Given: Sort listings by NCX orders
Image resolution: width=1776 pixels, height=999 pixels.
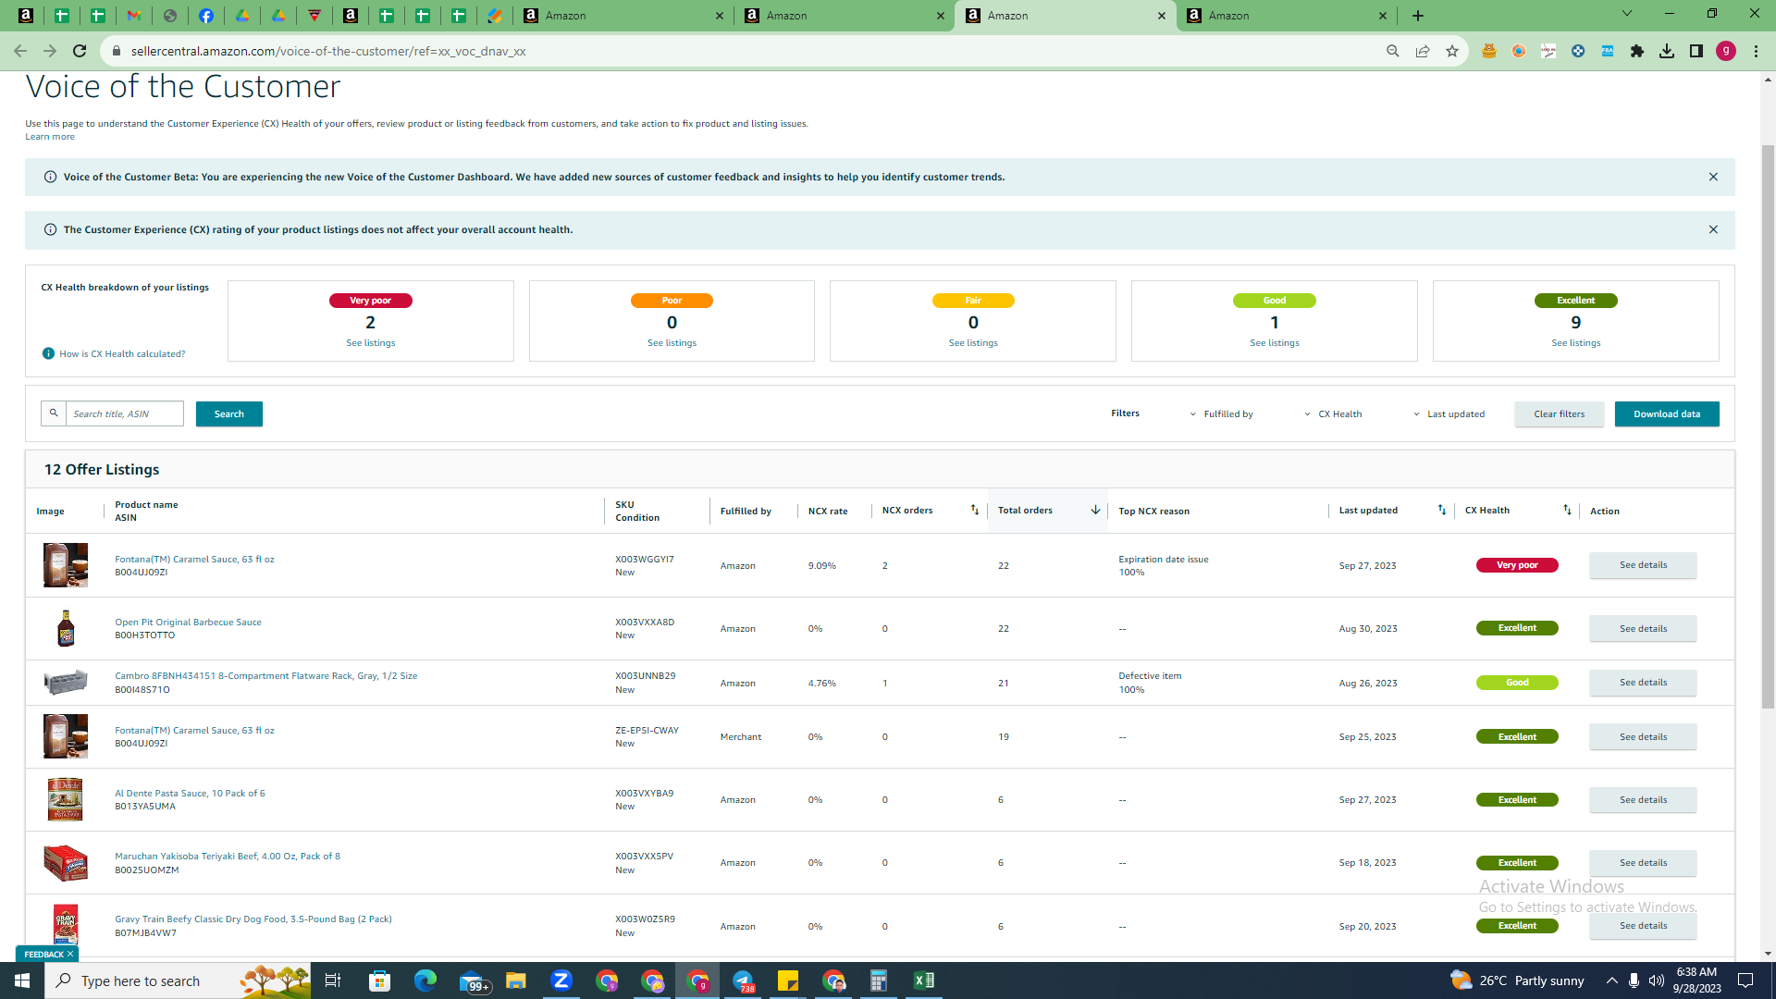Looking at the screenshot, I should click(974, 510).
